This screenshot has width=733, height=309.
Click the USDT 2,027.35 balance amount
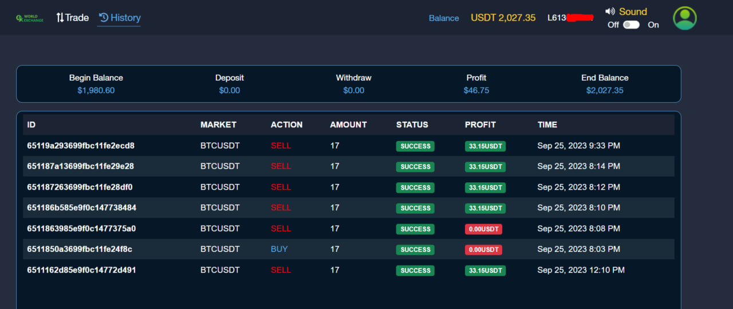[503, 18]
